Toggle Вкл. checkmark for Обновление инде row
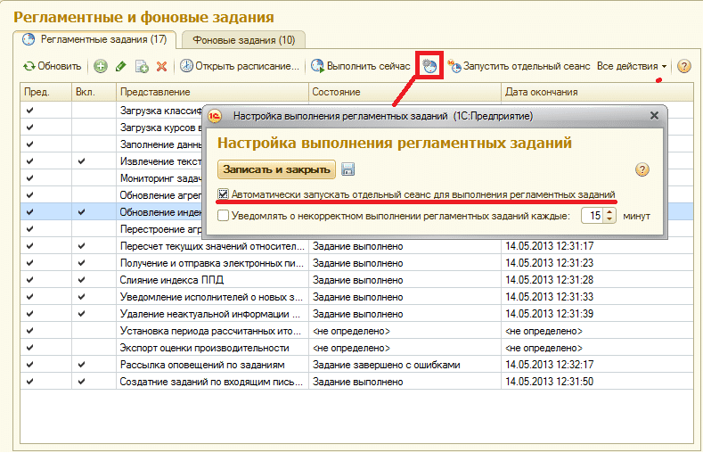 (x=81, y=211)
